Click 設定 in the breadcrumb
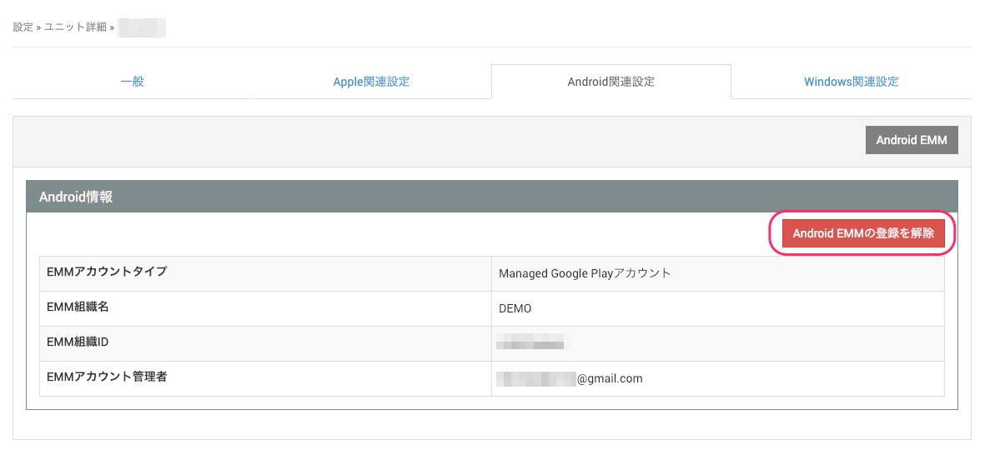 pyautogui.click(x=23, y=27)
